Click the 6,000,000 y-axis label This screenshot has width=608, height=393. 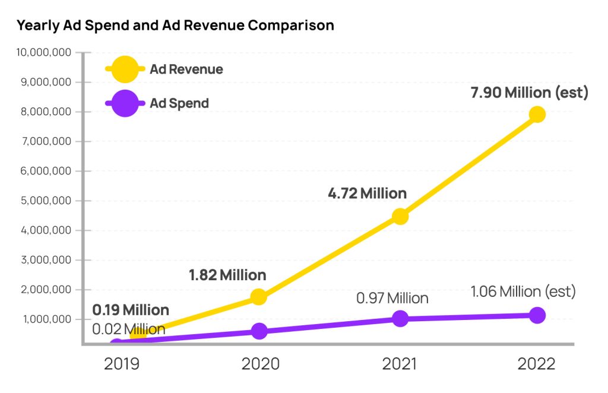click(x=46, y=171)
